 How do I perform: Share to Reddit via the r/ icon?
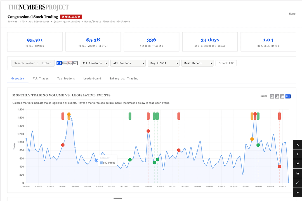pos(298,164)
